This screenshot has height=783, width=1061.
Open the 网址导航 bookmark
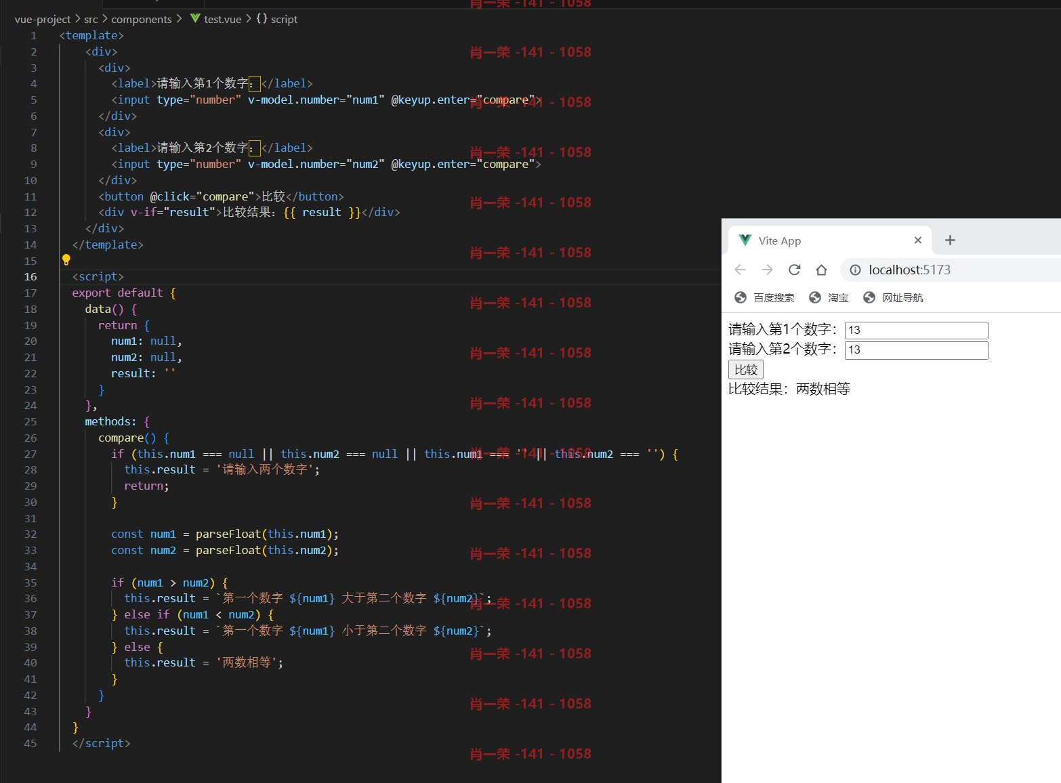pyautogui.click(x=894, y=297)
